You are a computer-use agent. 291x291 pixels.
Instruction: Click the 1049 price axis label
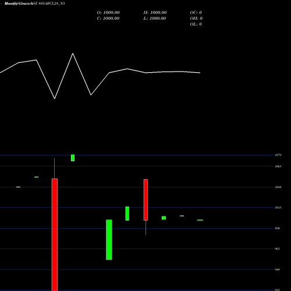[x=278, y=187]
